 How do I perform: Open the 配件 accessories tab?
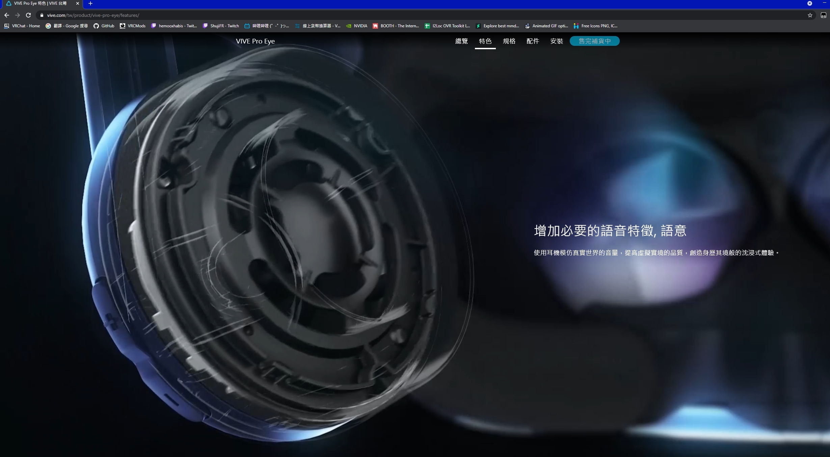coord(533,41)
